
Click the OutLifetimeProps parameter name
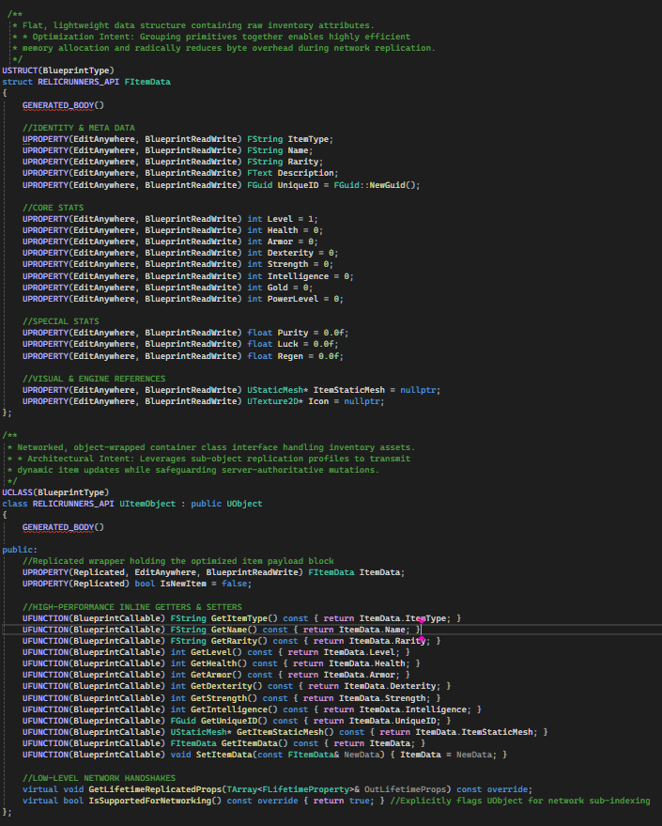(x=406, y=789)
